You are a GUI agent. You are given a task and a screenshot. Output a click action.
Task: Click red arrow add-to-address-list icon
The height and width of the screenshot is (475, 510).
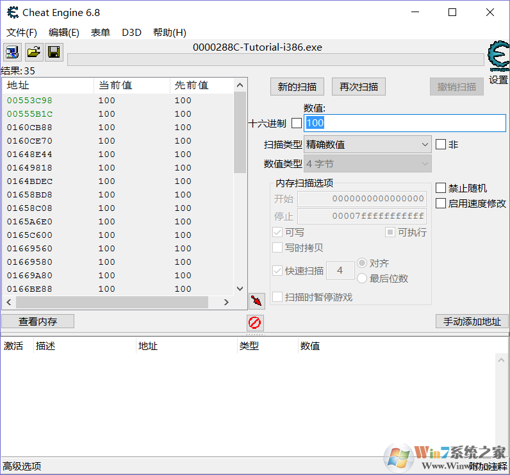click(256, 301)
